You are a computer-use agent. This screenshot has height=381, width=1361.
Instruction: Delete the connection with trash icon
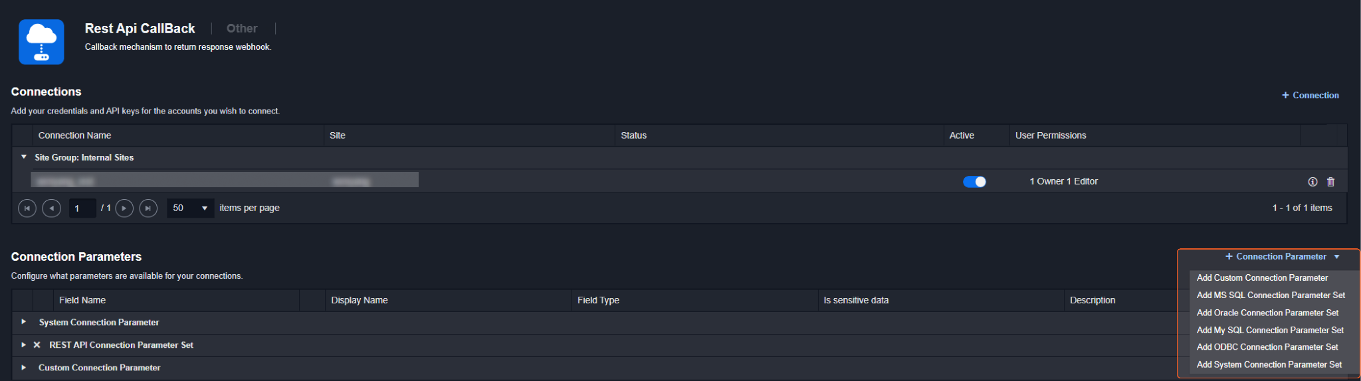[x=1330, y=182]
